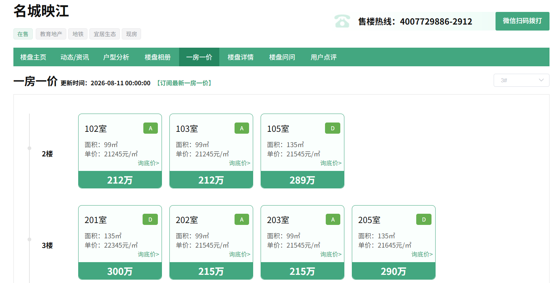Click the 201室 room title
Screen dimensions: 551x283
(x=96, y=220)
